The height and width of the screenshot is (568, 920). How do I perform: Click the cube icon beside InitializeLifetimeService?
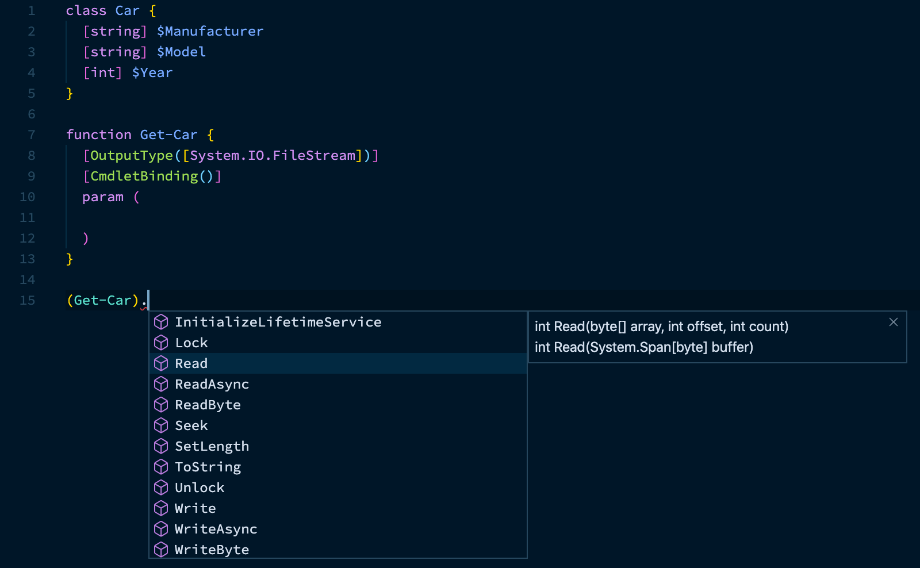pos(162,322)
